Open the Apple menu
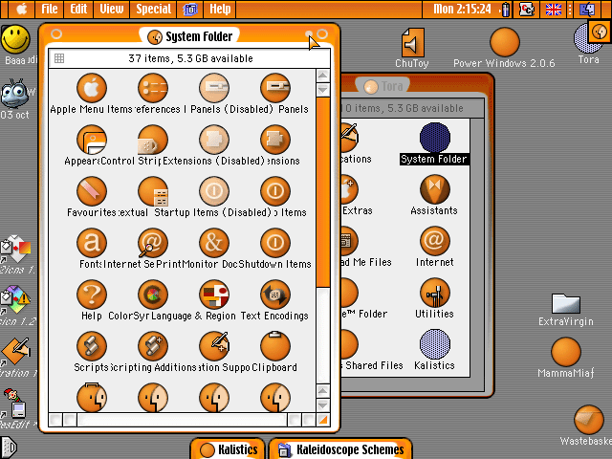Screen dimensions: 612x459 21,9
